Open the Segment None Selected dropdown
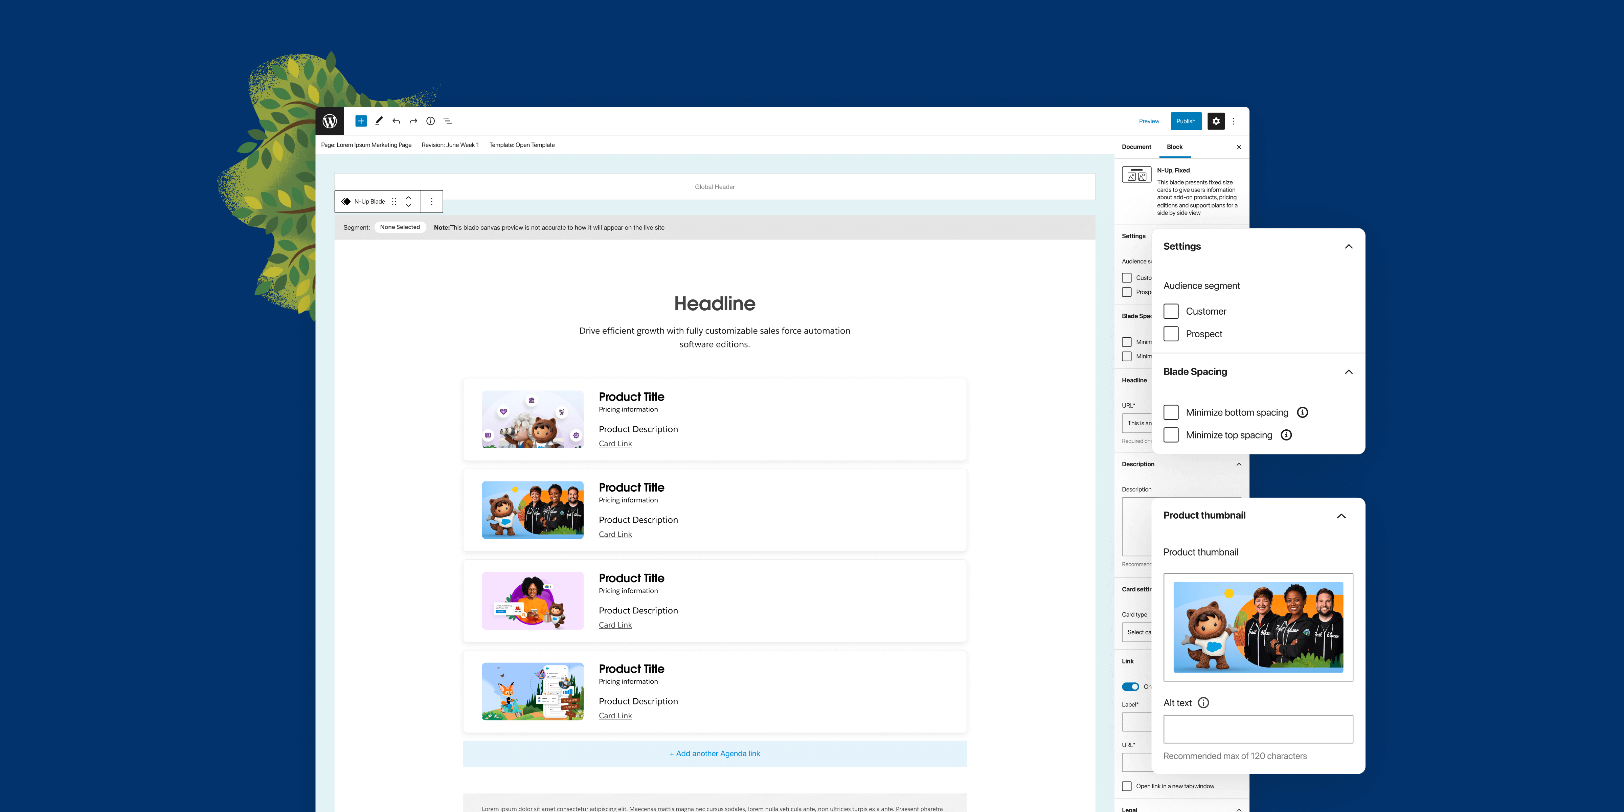 coord(400,228)
